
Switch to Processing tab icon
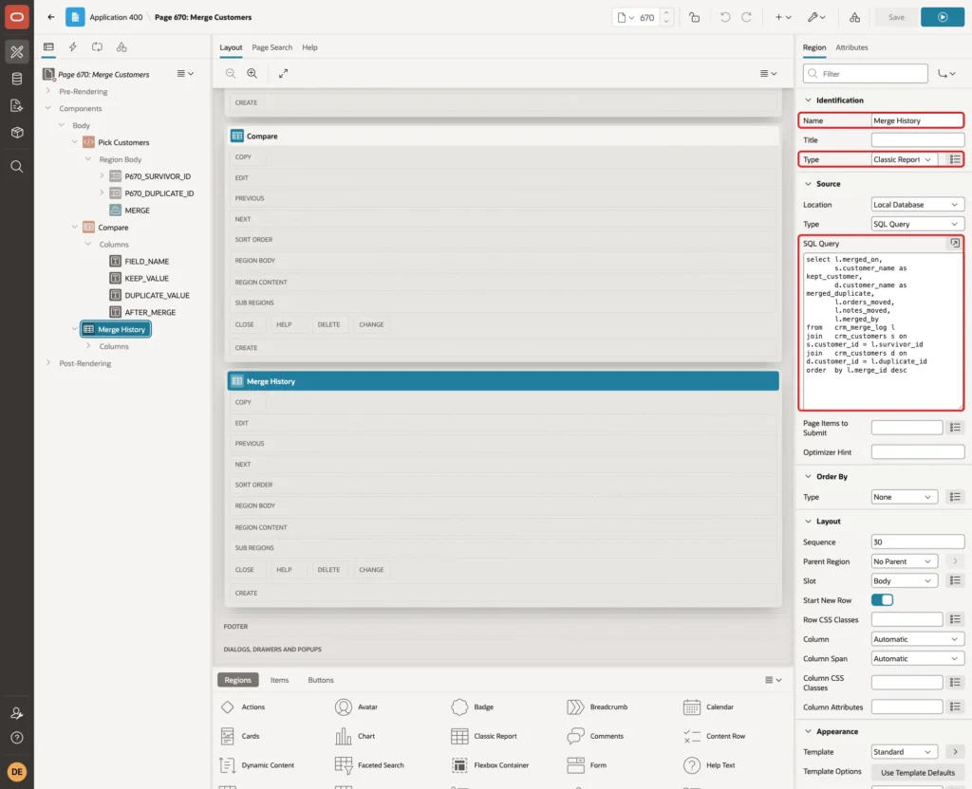[98, 47]
